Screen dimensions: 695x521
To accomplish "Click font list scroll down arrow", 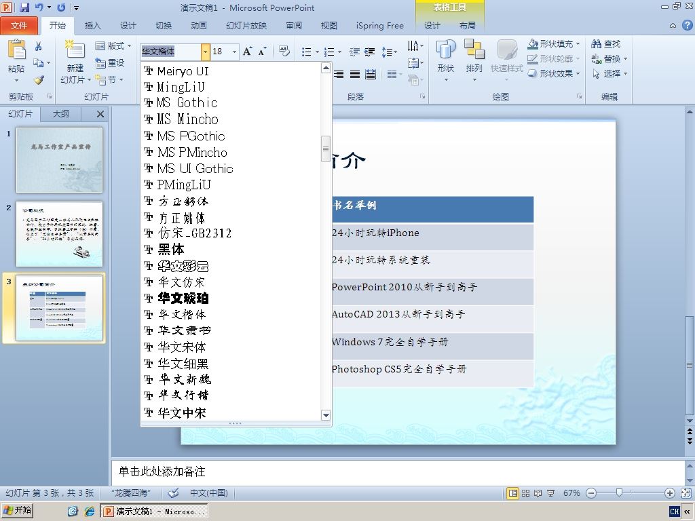I will point(326,415).
